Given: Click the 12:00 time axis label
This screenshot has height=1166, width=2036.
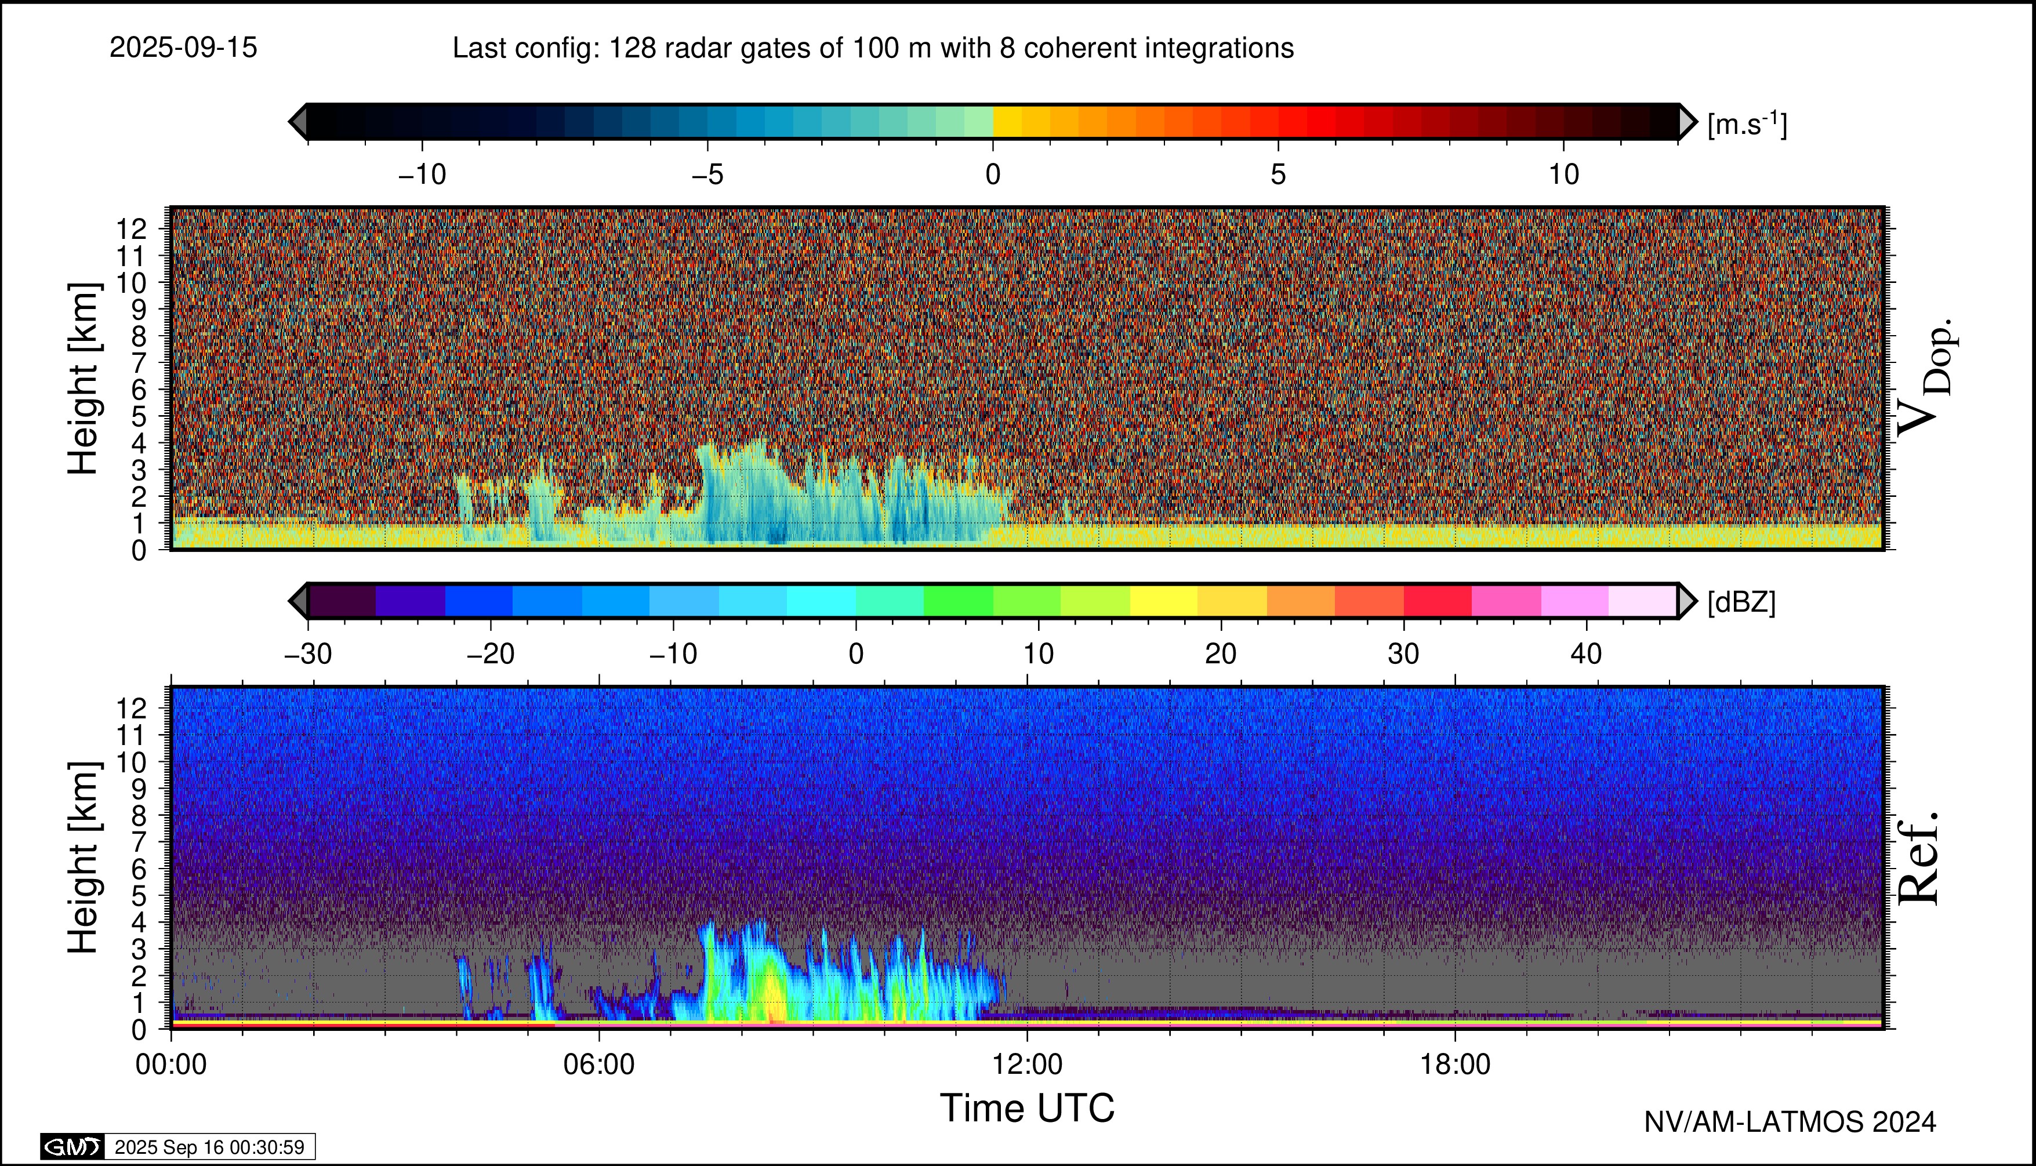Looking at the screenshot, I should [x=1028, y=1065].
